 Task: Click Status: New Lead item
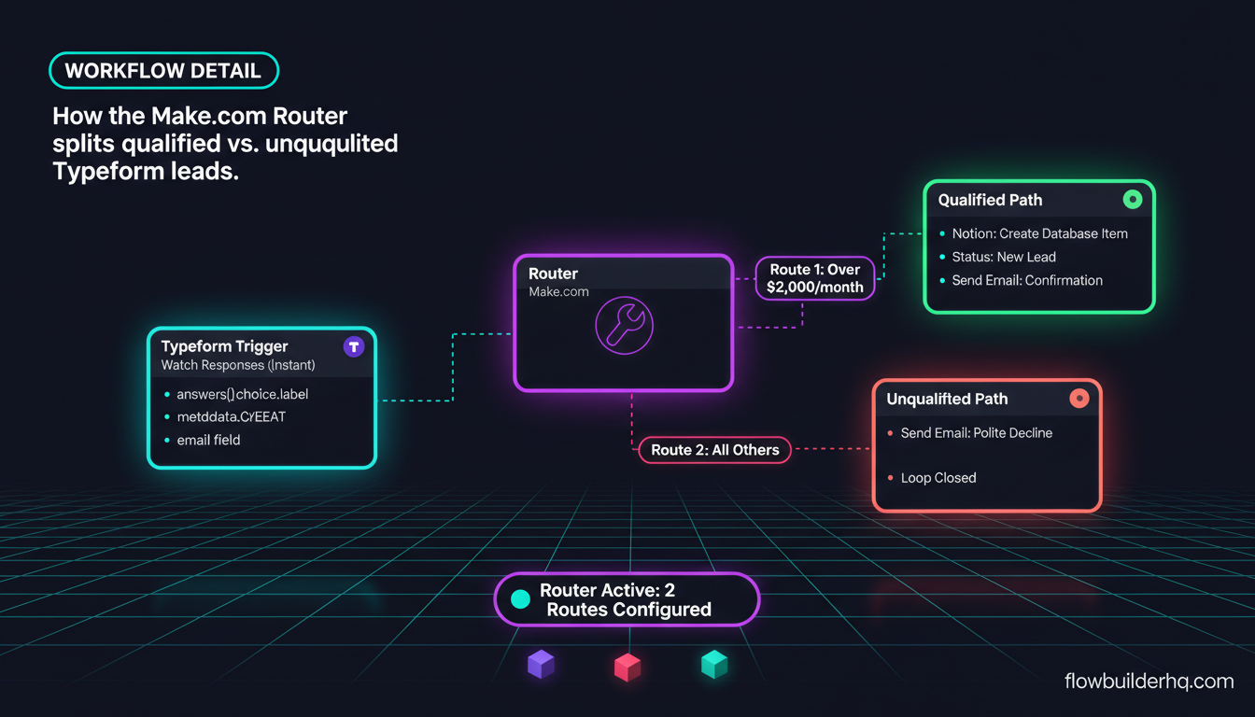(1004, 257)
